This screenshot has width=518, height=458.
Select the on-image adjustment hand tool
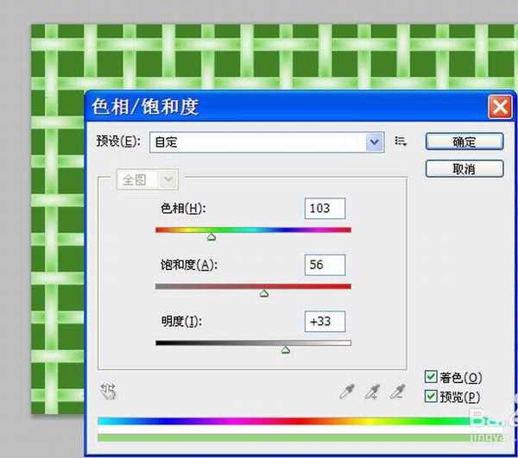tap(109, 391)
